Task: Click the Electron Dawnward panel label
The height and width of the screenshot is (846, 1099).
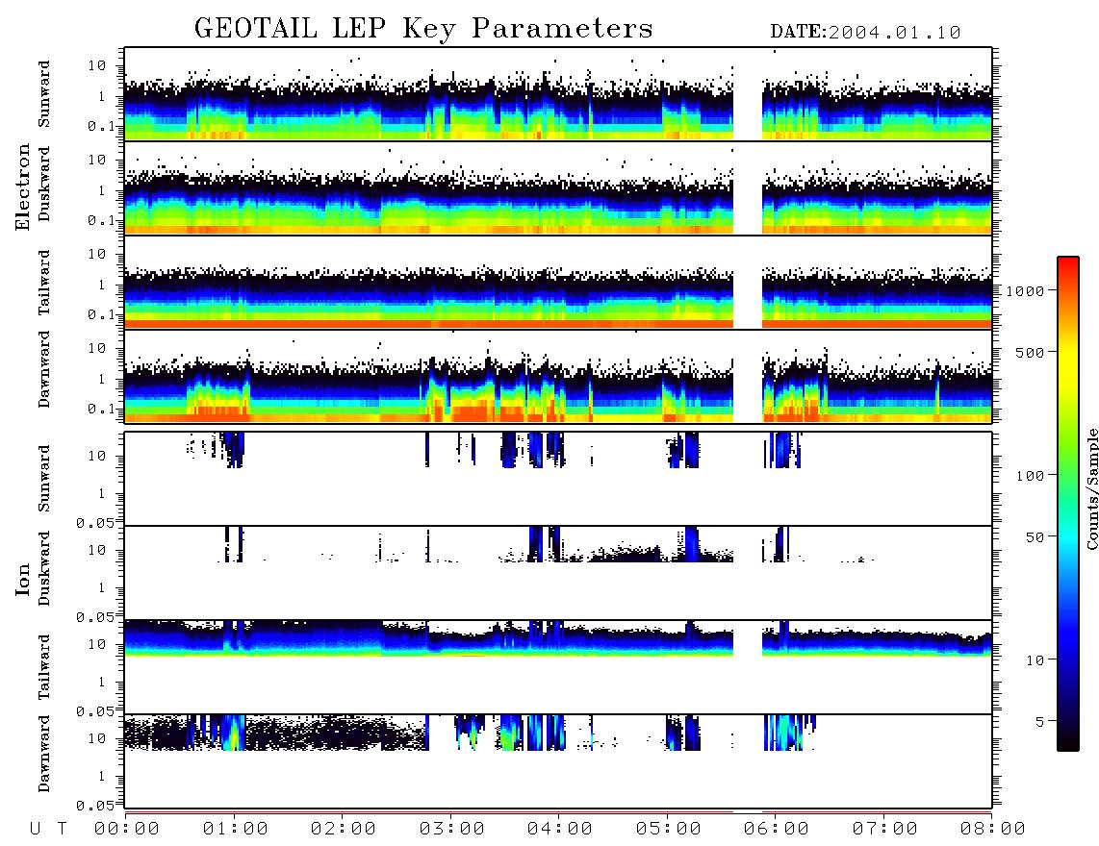Action: pyautogui.click(x=44, y=370)
